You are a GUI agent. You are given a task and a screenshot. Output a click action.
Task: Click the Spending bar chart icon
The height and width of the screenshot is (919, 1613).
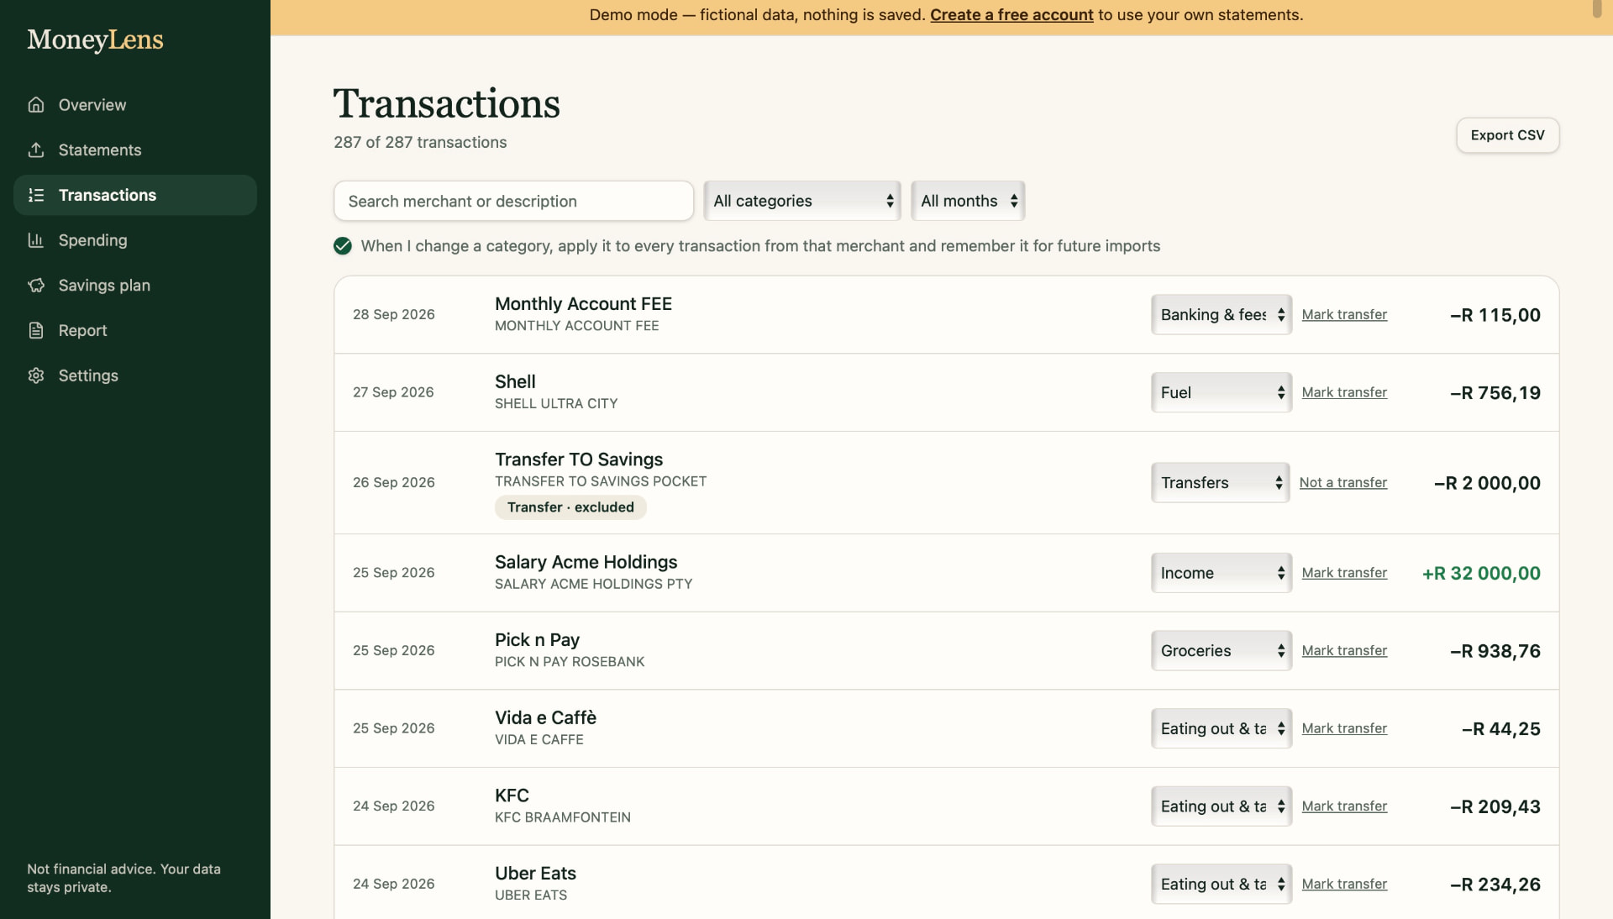pyautogui.click(x=36, y=240)
